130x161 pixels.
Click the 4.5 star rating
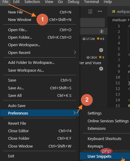101,39
